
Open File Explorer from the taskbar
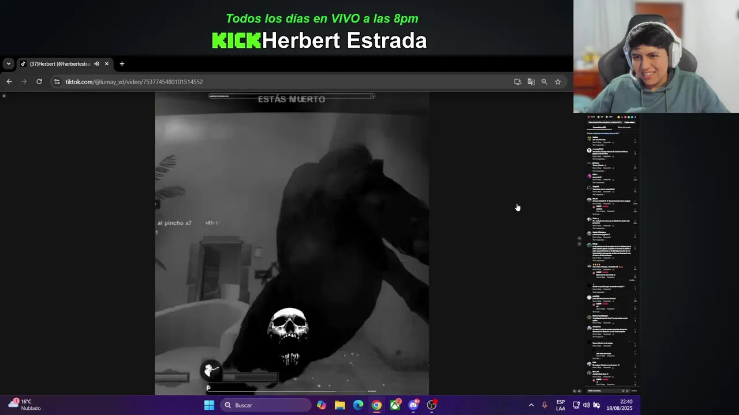coord(339,405)
